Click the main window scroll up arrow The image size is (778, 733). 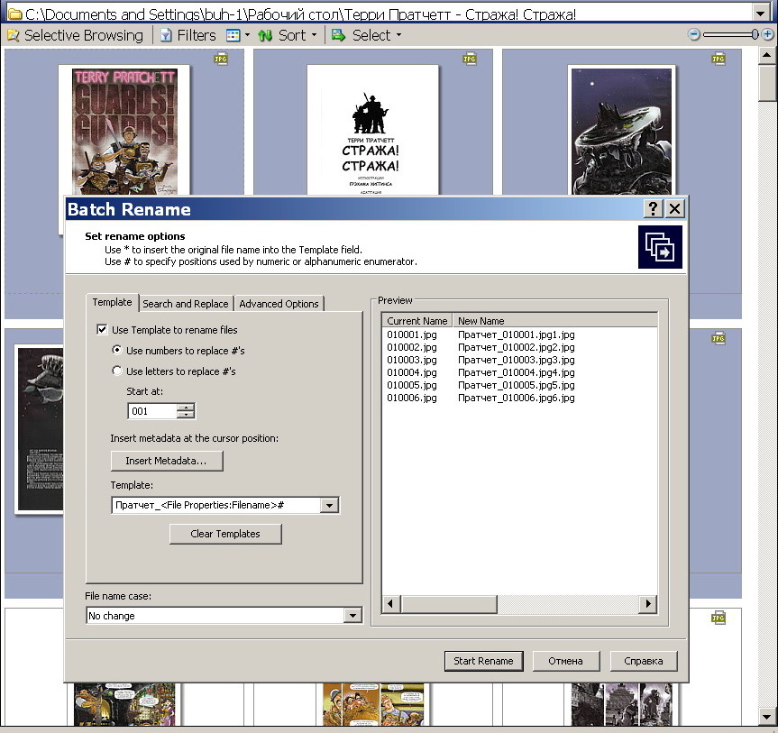766,55
